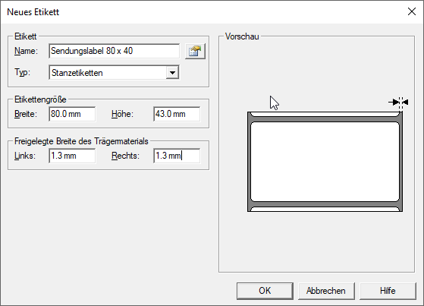Click the Rechts field showing 1.3 mm
The image size is (424, 306).
click(x=177, y=156)
